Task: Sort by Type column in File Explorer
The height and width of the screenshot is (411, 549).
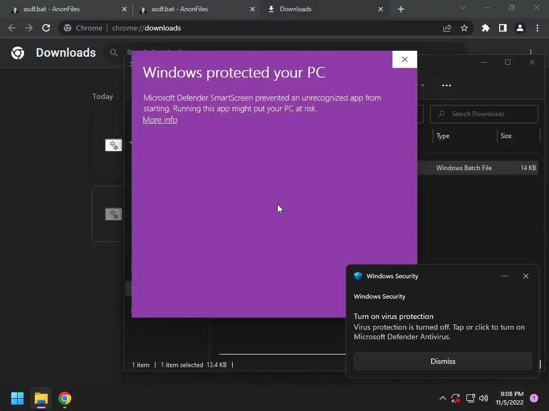Action: click(x=443, y=136)
